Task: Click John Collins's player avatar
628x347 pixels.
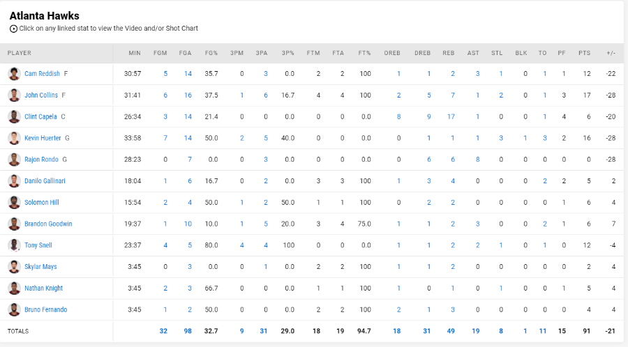Action: 14,95
